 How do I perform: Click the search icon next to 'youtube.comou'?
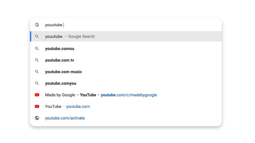37,48
